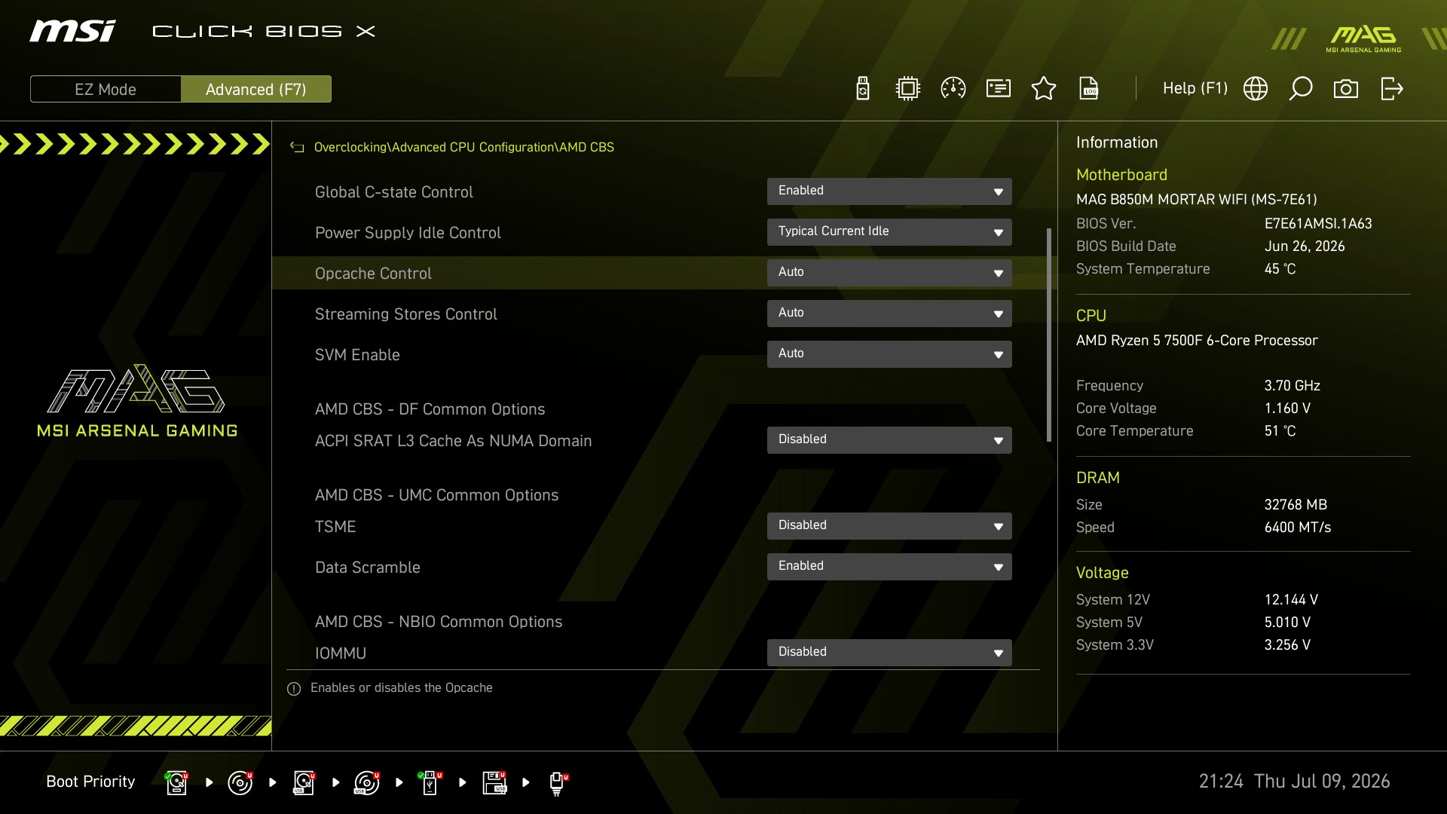Click the AMD Ryzen 5 7500F processor name
The height and width of the screenshot is (814, 1447).
pyautogui.click(x=1197, y=341)
